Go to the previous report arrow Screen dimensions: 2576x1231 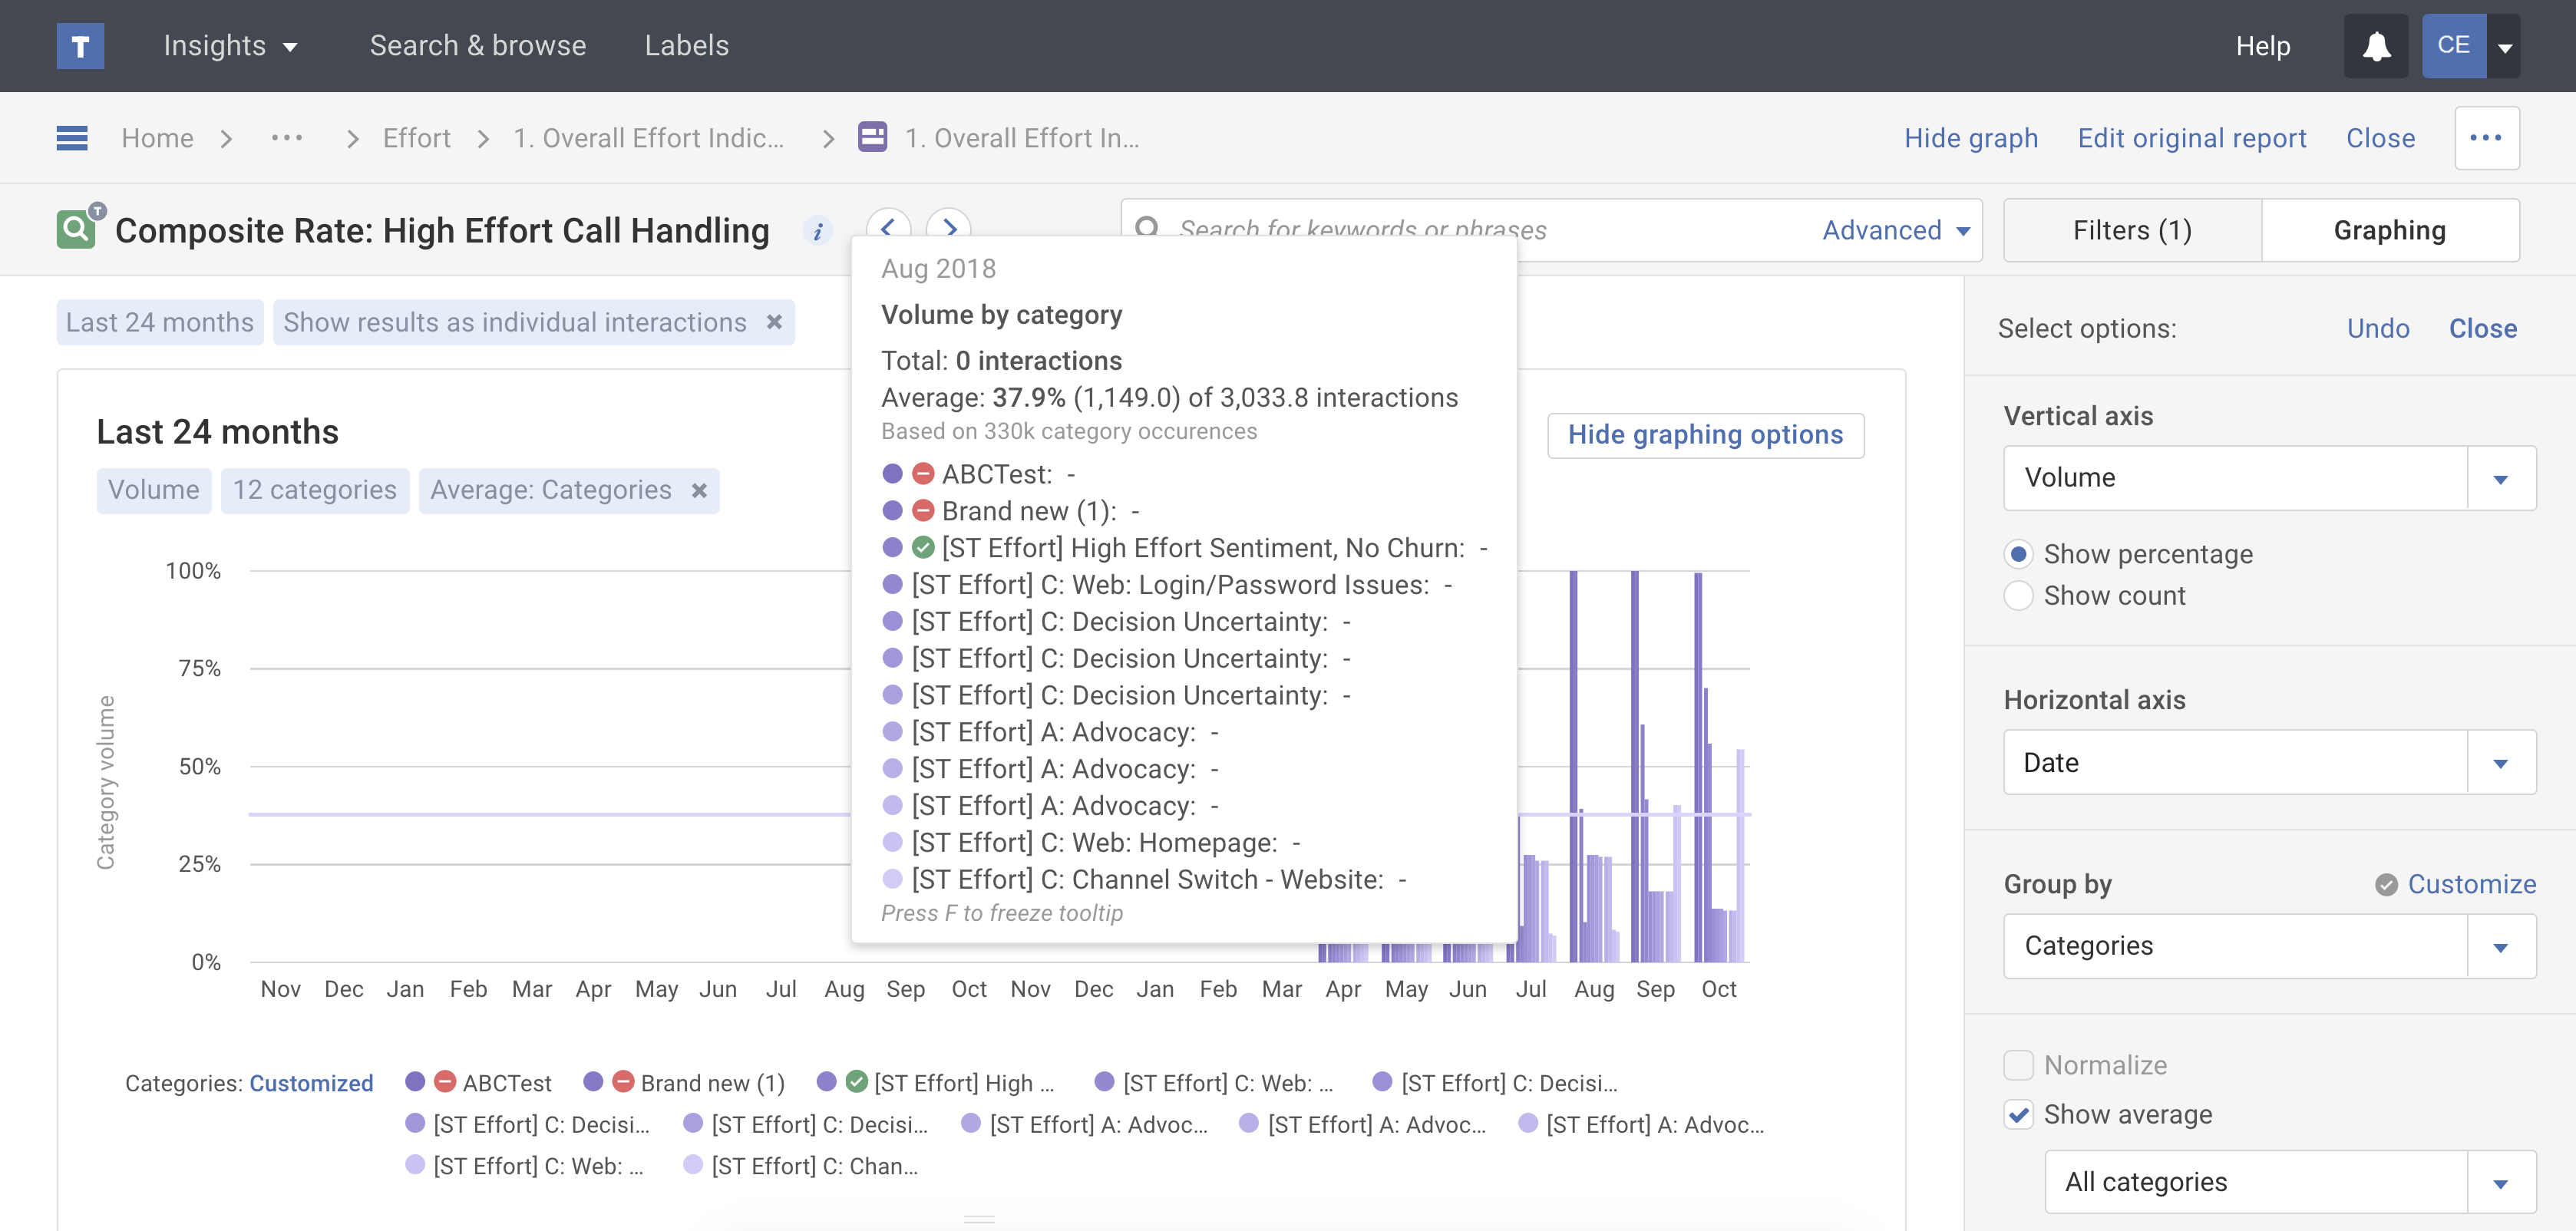click(x=888, y=224)
